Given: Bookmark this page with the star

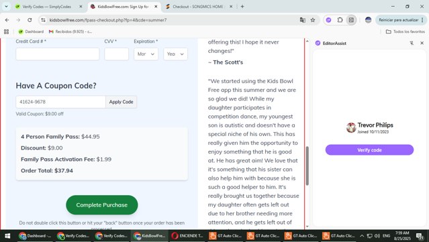Looking at the screenshot, I should click(x=313, y=20).
